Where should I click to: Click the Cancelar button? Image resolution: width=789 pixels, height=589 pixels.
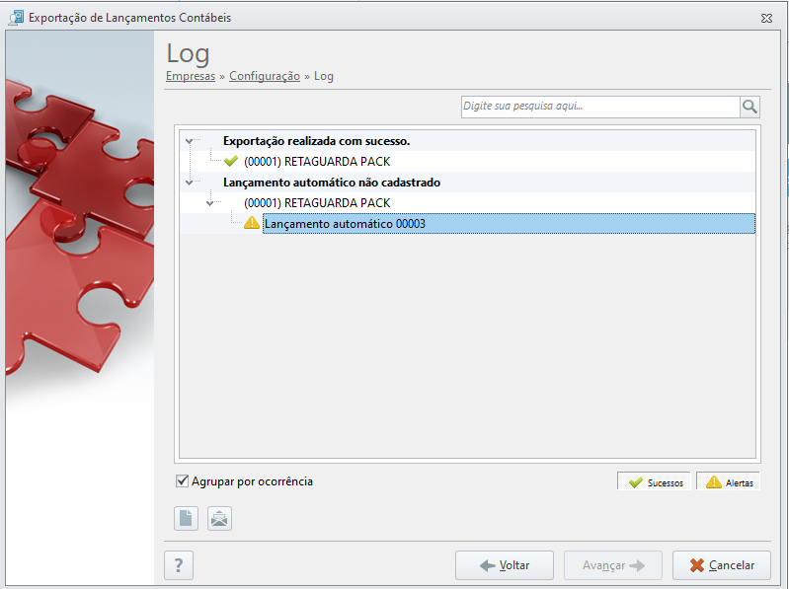coord(722,565)
